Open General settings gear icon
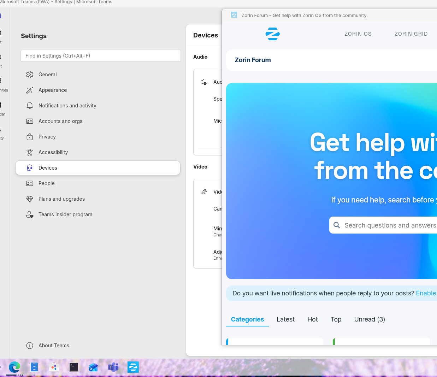 (30, 75)
